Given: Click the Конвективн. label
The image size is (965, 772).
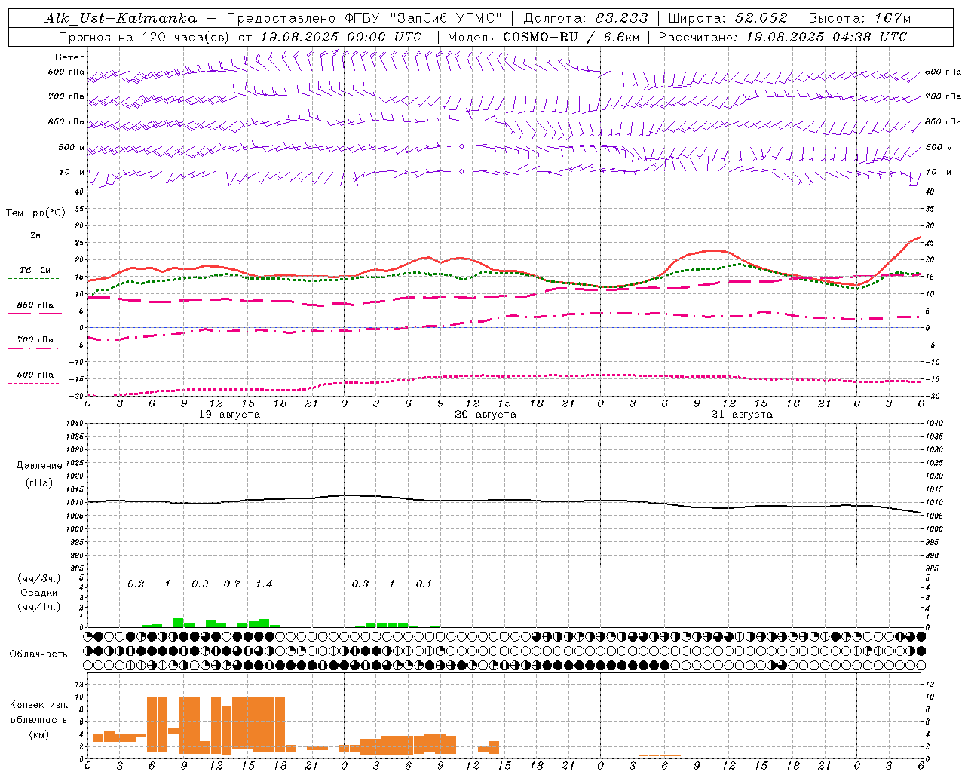Looking at the screenshot, I should [x=38, y=705].
